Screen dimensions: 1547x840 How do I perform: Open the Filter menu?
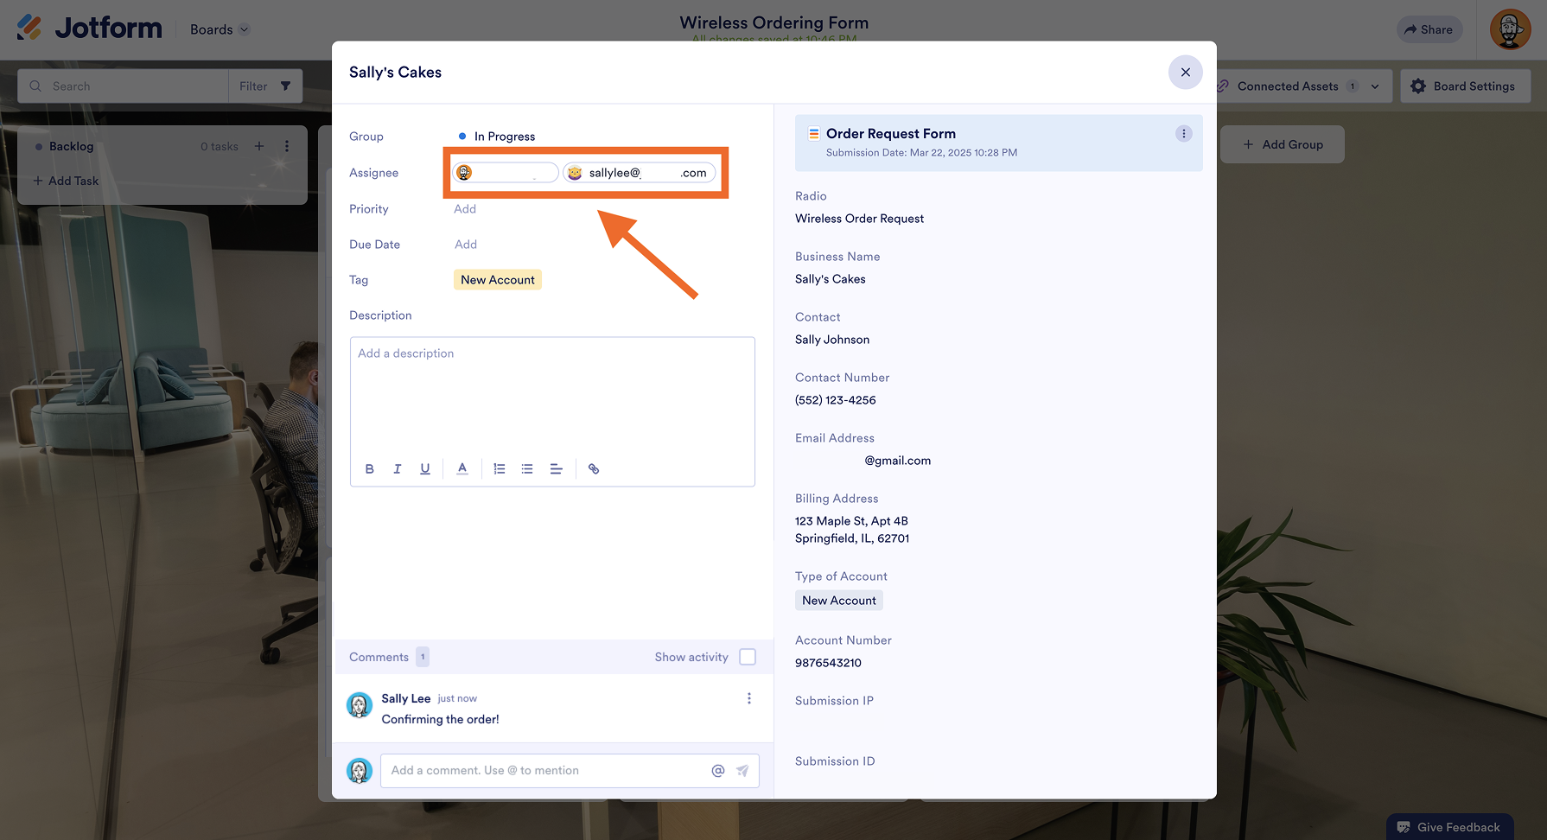coord(265,86)
